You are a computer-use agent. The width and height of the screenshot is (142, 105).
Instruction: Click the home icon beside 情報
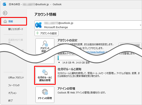pyautogui.click(x=5, y=22)
